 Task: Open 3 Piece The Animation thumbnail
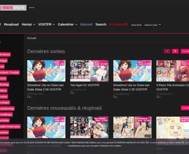pyautogui.click(x=173, y=71)
